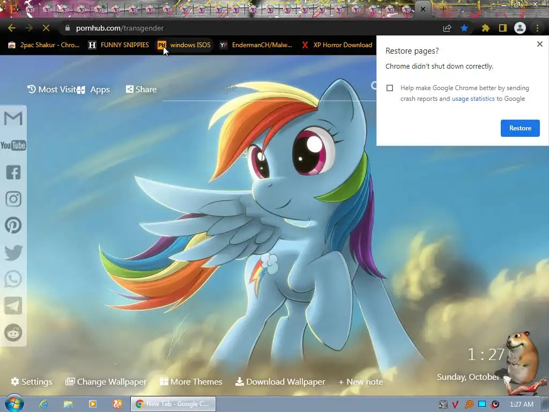Viewport: 549px width, 412px height.
Task: Open the Reddit sidebar shortcut
Action: click(x=13, y=333)
